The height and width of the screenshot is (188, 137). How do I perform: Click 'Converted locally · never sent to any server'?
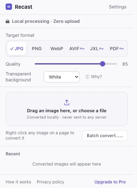tap(67, 117)
